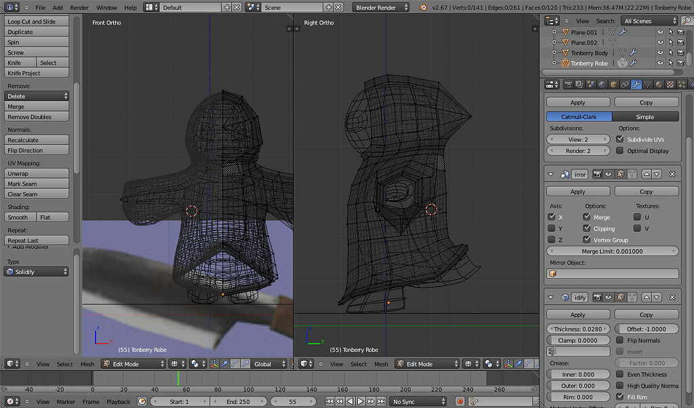This screenshot has width=694, height=408.
Task: Uncheck Mirror X axis
Action: point(552,217)
